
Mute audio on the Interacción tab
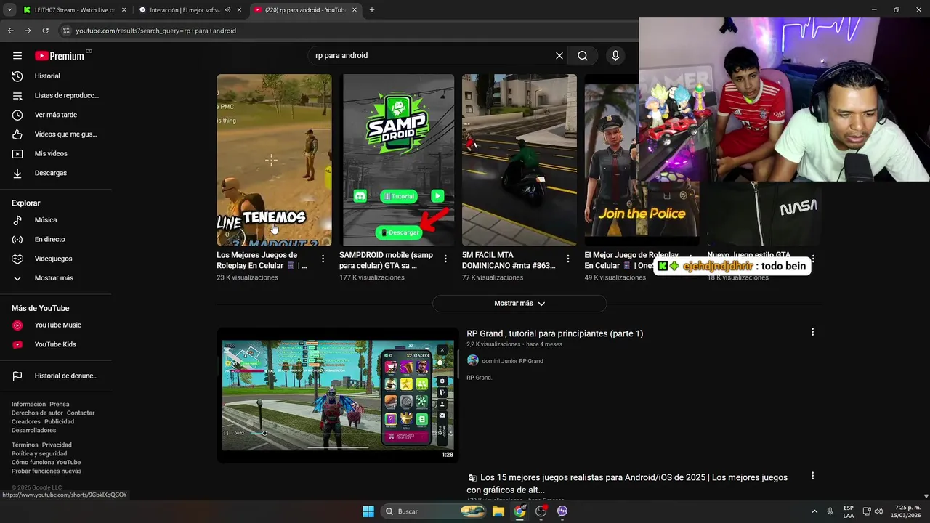click(x=227, y=10)
